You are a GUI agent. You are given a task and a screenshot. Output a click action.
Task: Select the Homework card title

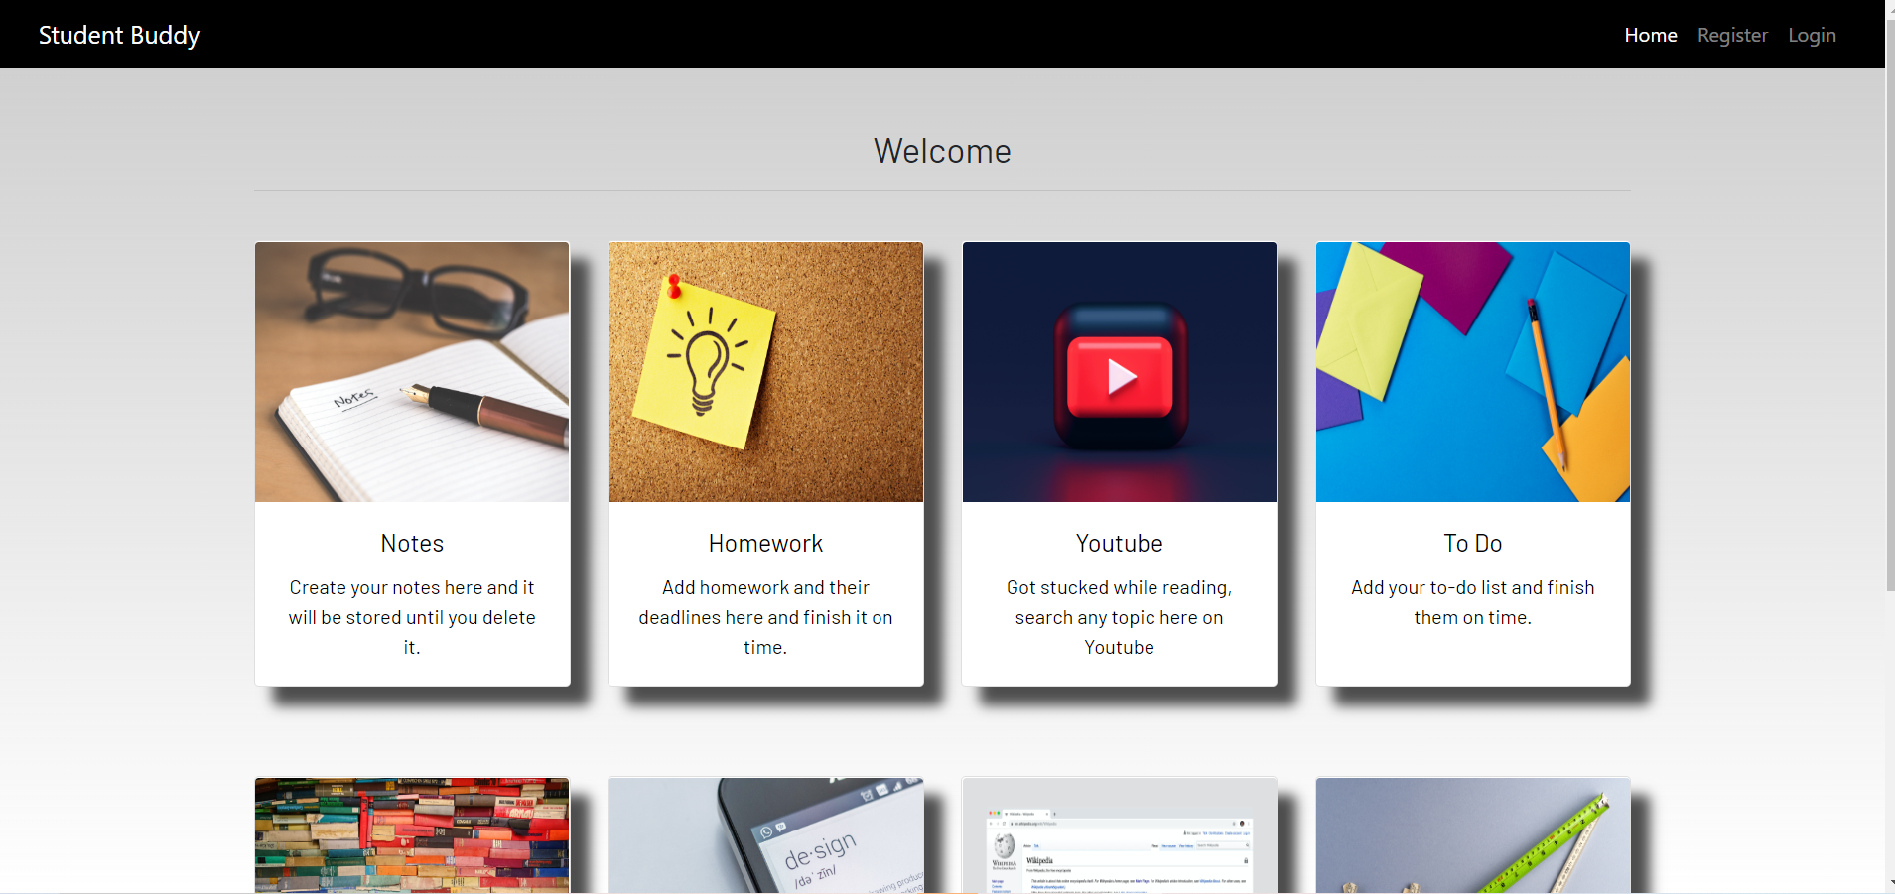coord(765,544)
